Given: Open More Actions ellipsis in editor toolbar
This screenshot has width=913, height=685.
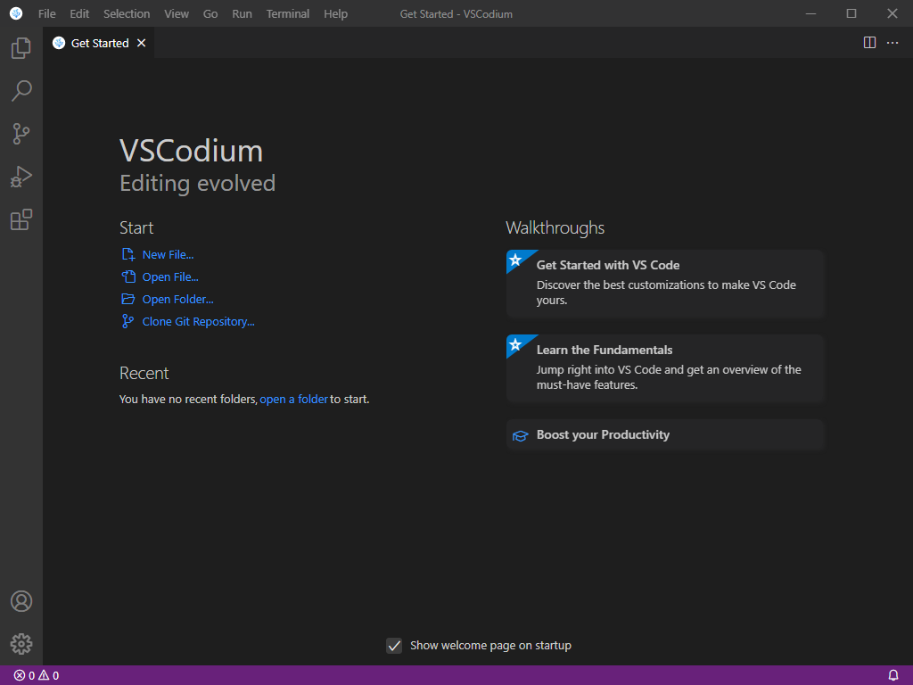Looking at the screenshot, I should pos(892,43).
